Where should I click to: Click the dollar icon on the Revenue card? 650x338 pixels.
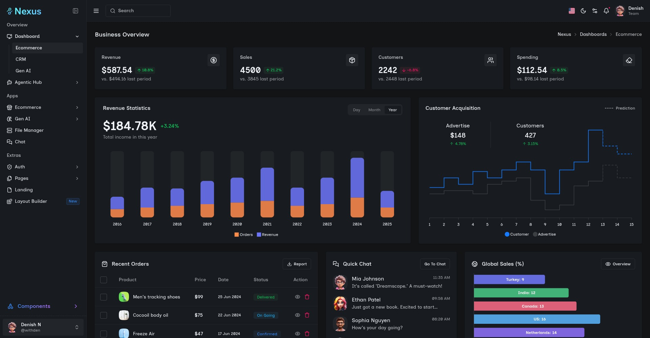tap(214, 60)
